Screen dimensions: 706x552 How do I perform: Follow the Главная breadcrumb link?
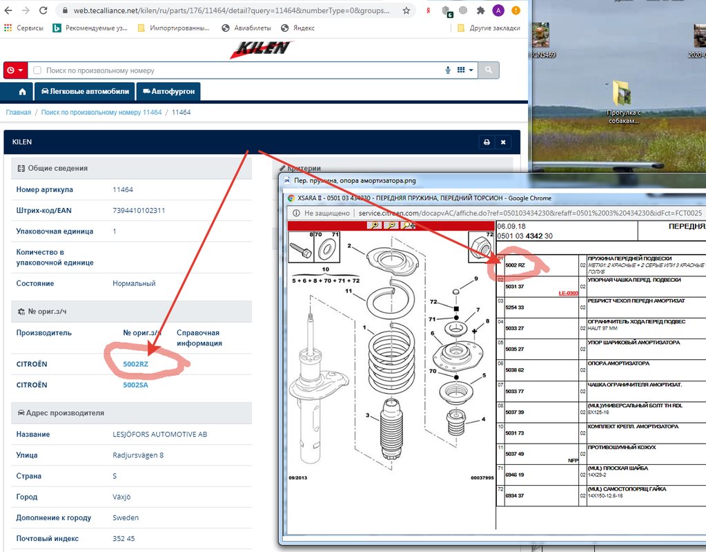point(19,112)
